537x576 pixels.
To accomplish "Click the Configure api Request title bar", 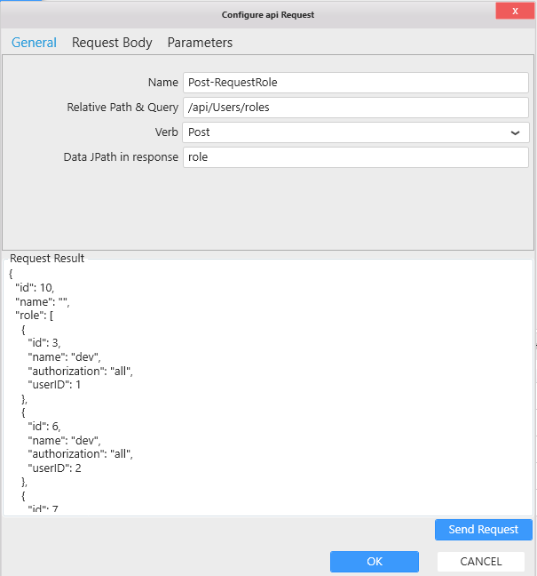I will click(267, 14).
